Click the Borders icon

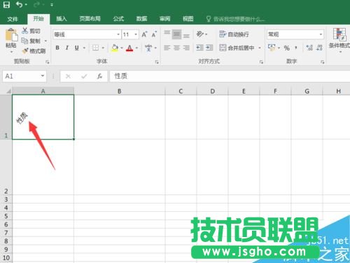pos(95,48)
